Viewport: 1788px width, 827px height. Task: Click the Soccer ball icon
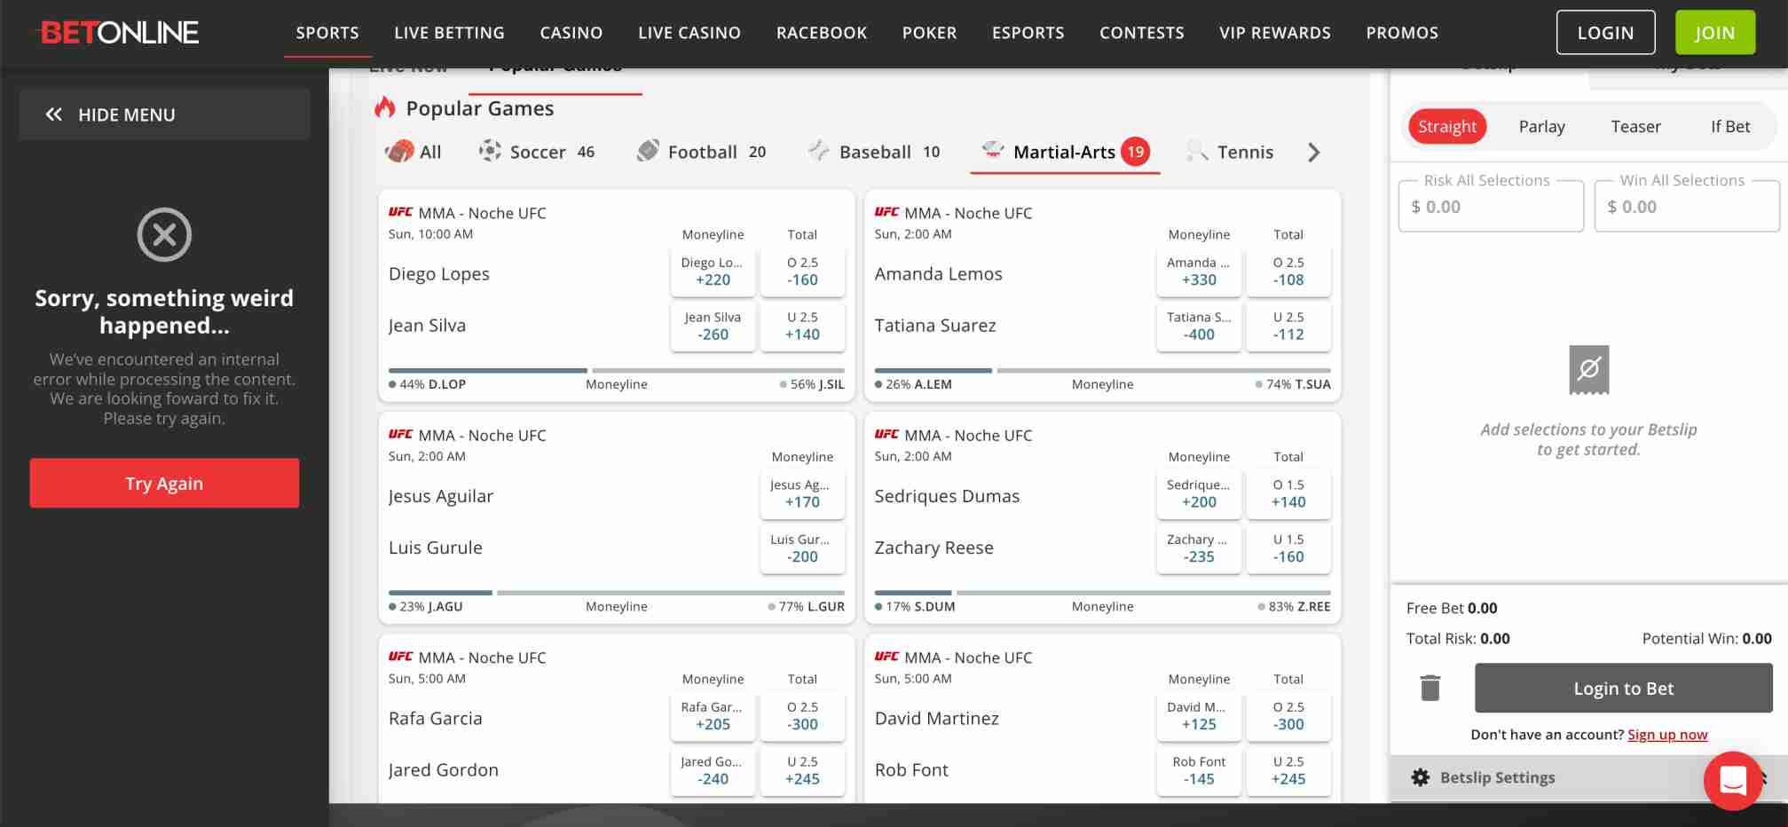490,151
